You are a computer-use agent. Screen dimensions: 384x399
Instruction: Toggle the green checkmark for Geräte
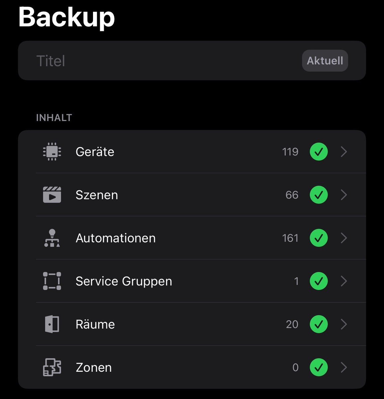319,152
